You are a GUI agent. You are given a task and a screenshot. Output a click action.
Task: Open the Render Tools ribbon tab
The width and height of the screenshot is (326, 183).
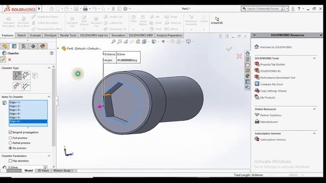[x=68, y=36]
